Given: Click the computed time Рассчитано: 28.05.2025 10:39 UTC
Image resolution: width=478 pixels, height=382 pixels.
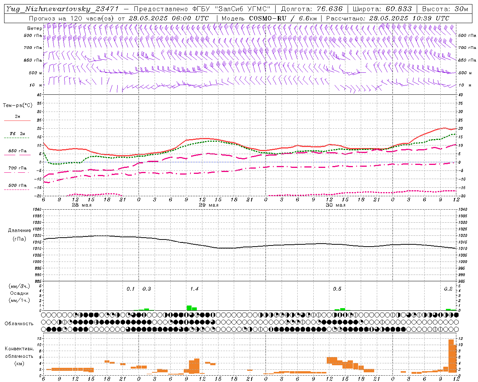Looking at the screenshot, I should point(387,18).
